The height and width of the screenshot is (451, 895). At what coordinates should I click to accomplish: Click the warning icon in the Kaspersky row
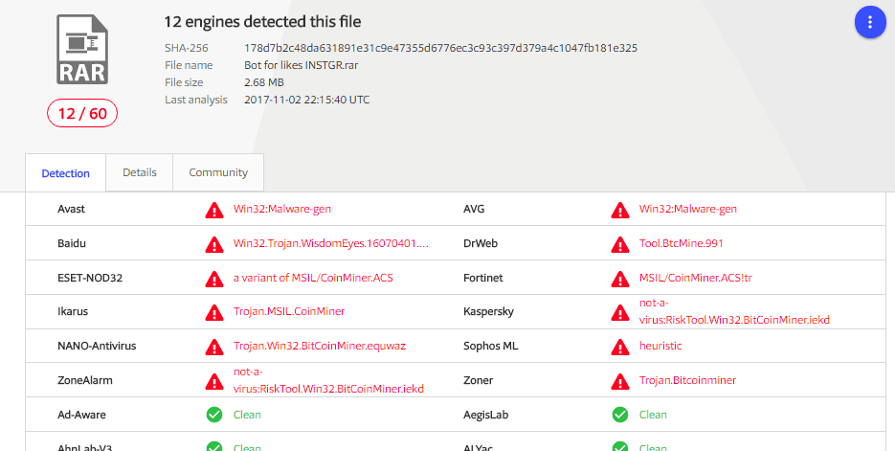[620, 312]
